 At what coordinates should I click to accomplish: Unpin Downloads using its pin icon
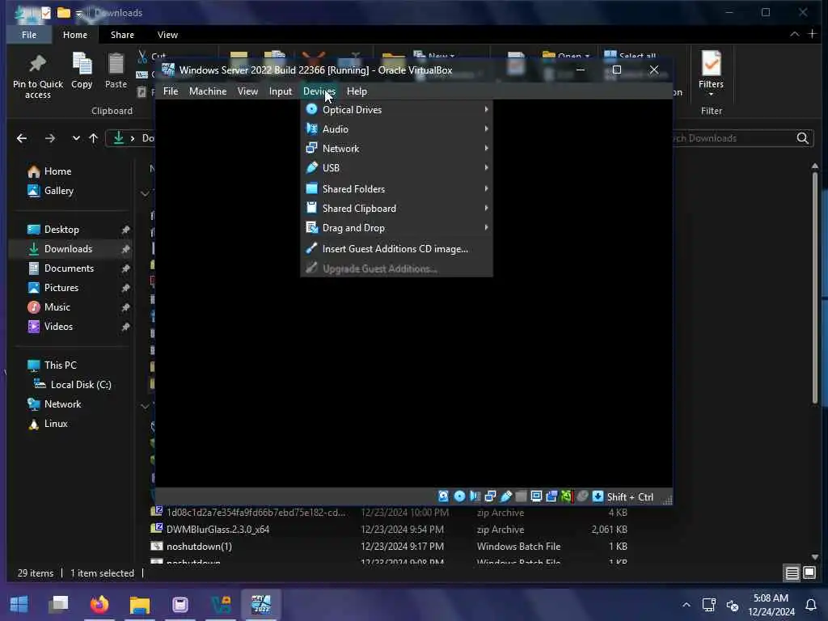click(125, 249)
